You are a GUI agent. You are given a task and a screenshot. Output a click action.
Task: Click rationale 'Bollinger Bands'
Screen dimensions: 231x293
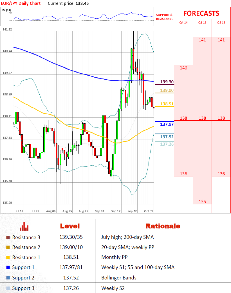(119, 278)
